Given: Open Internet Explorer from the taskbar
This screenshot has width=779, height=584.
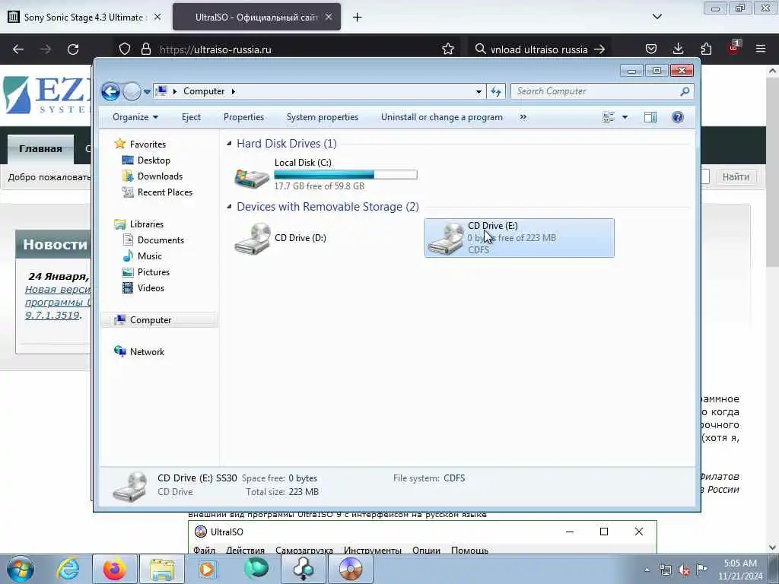Looking at the screenshot, I should click(68, 569).
